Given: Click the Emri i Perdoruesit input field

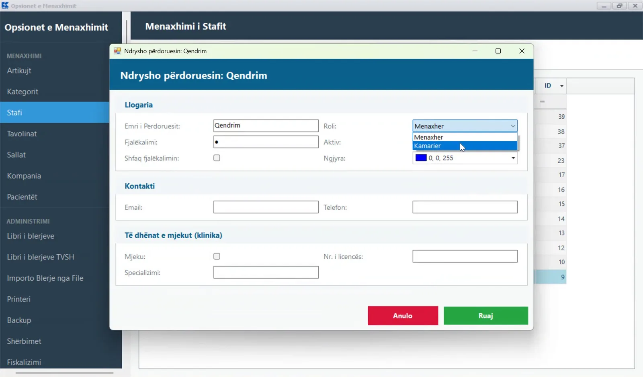Looking at the screenshot, I should click(x=266, y=126).
